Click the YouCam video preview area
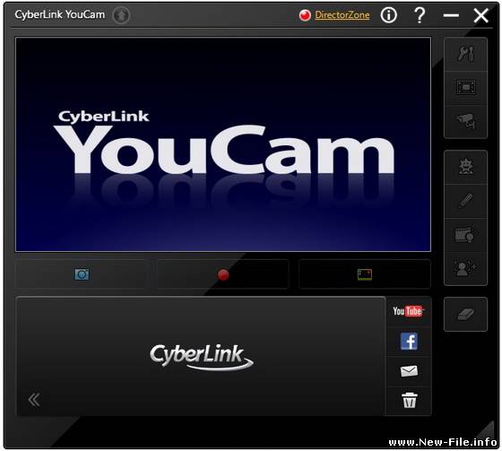 223,144
